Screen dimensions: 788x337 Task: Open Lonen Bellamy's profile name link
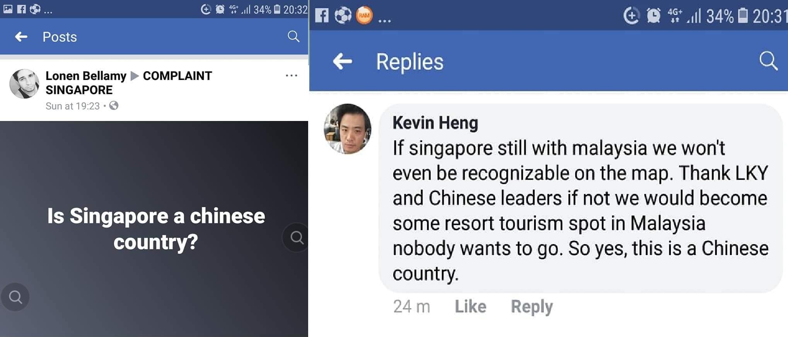[86, 76]
